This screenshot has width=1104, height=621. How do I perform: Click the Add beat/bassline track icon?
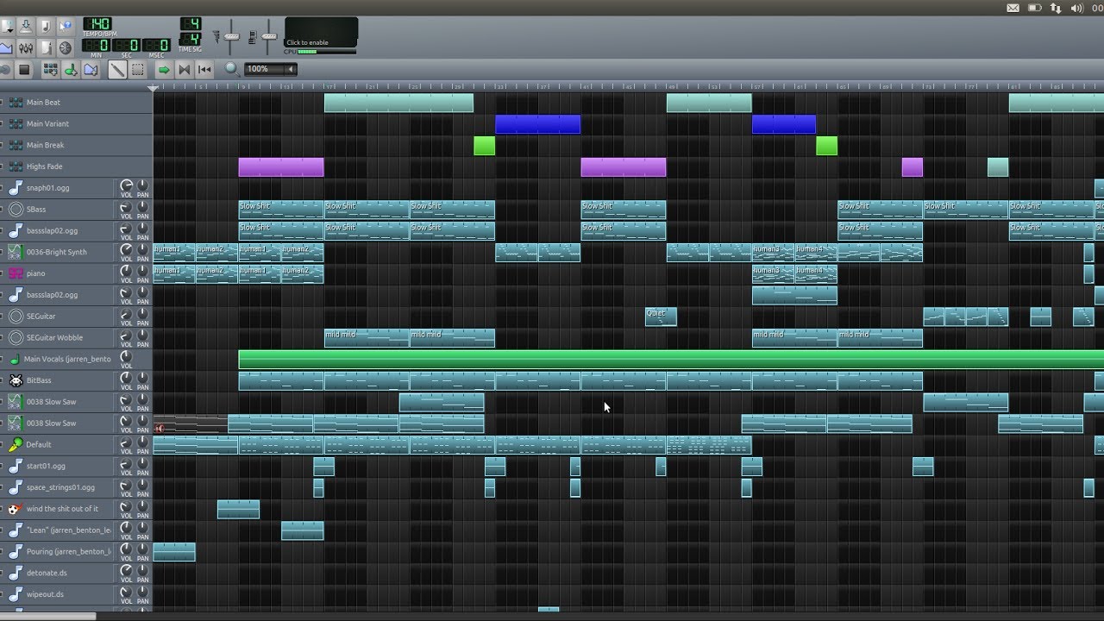(50, 70)
